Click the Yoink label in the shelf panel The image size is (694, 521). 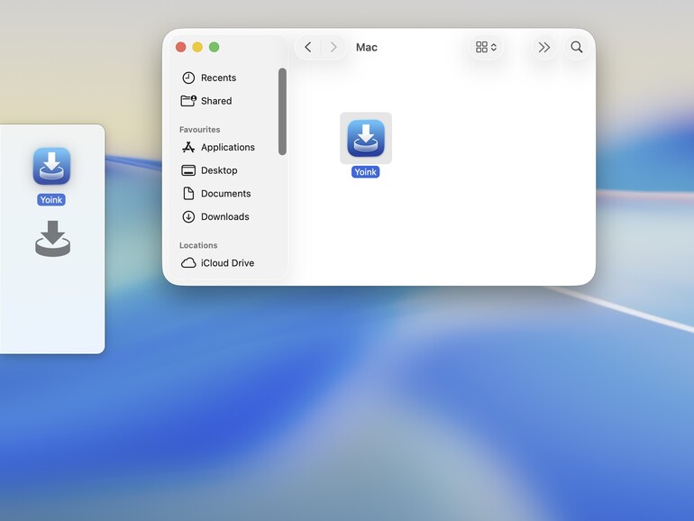point(51,199)
